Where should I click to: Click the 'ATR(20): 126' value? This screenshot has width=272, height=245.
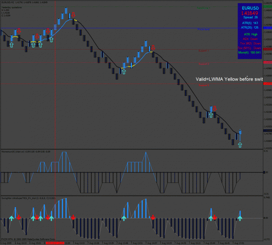point(250,27)
